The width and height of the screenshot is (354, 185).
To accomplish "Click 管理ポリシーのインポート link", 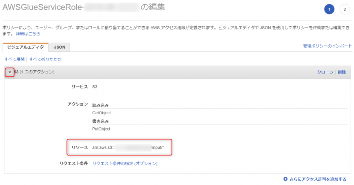I will tap(327, 46).
